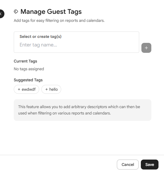Focus the Enter tag name input field

(76, 45)
